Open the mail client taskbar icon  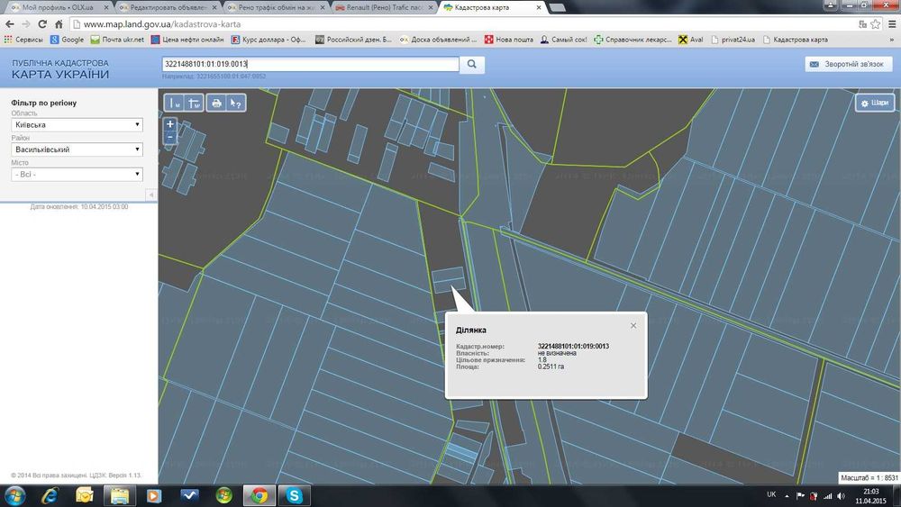[x=85, y=495]
